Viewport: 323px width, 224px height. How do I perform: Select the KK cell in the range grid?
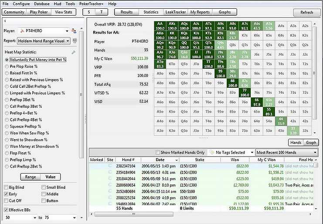tap(172, 35)
